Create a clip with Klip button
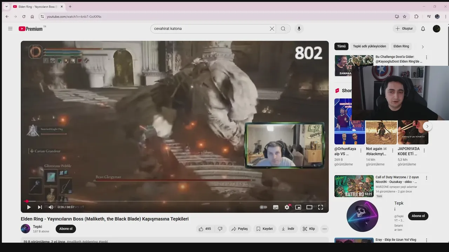The height and width of the screenshot is (252, 449). pyautogui.click(x=309, y=229)
